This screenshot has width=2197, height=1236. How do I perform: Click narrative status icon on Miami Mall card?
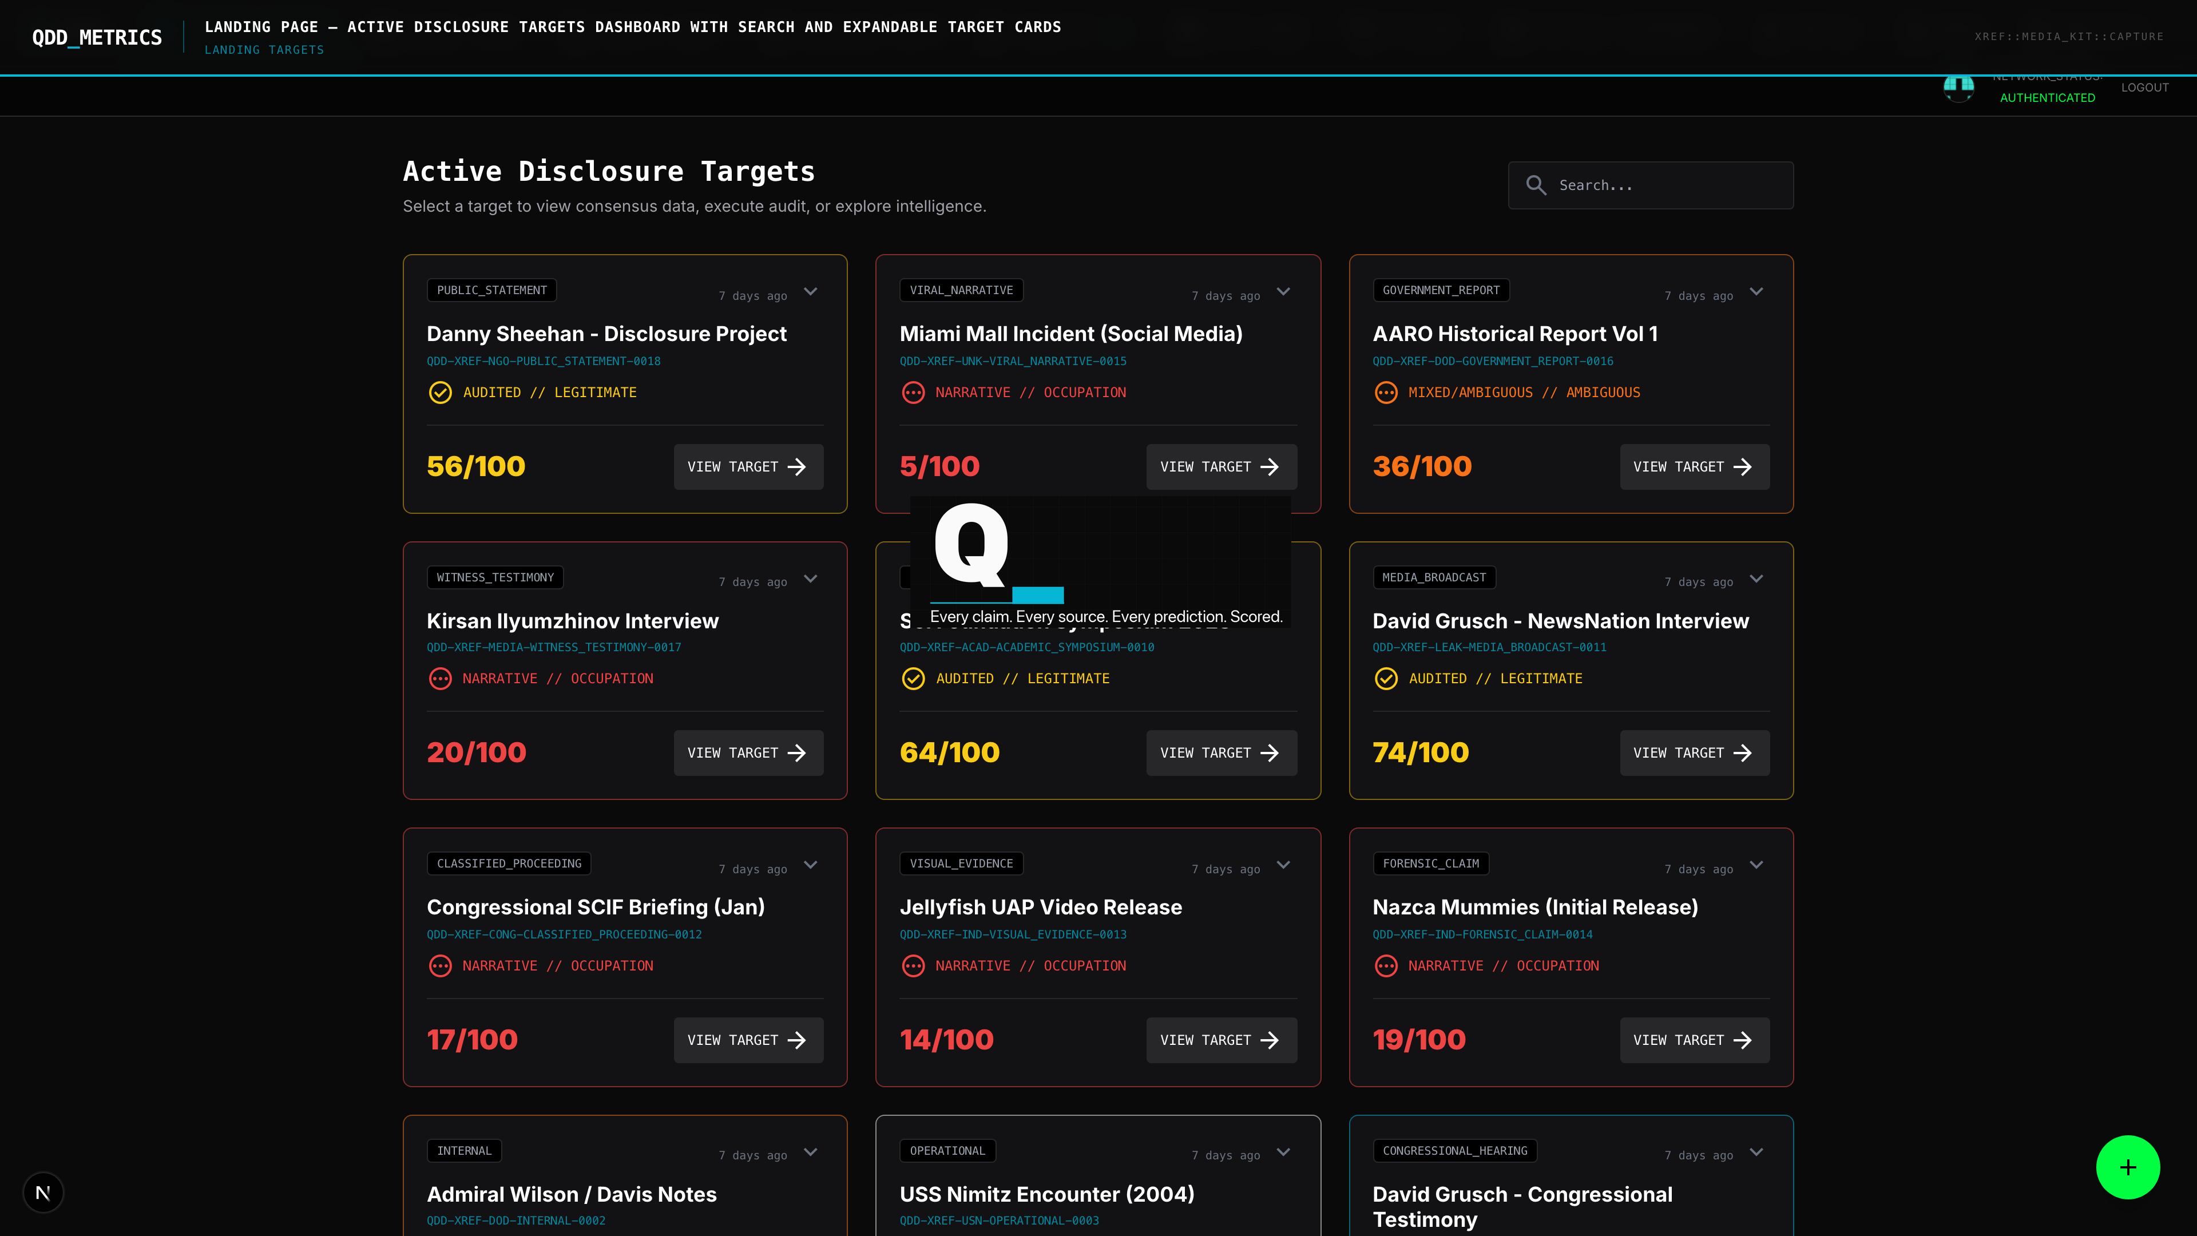pos(913,393)
